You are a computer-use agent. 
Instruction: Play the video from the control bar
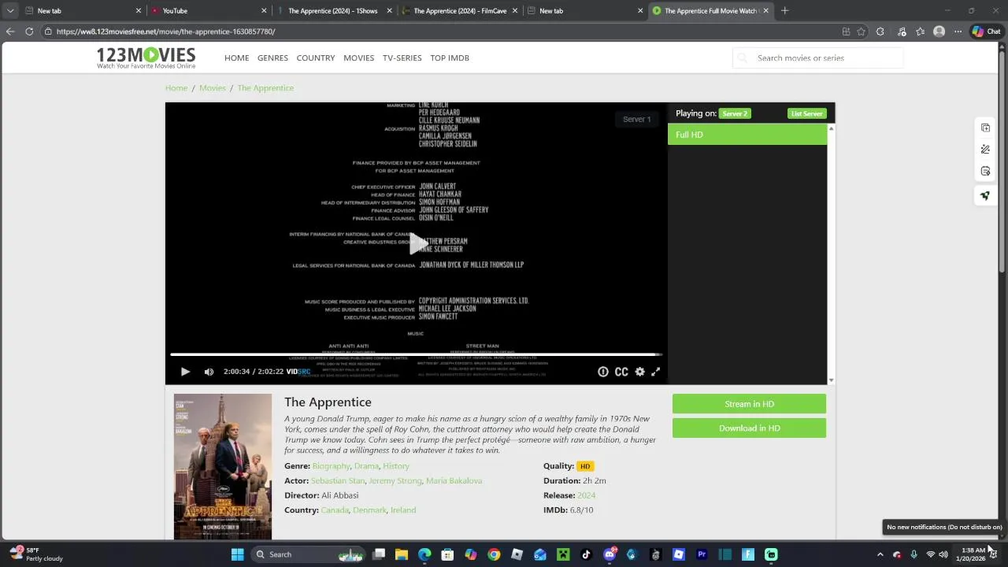pyautogui.click(x=185, y=372)
